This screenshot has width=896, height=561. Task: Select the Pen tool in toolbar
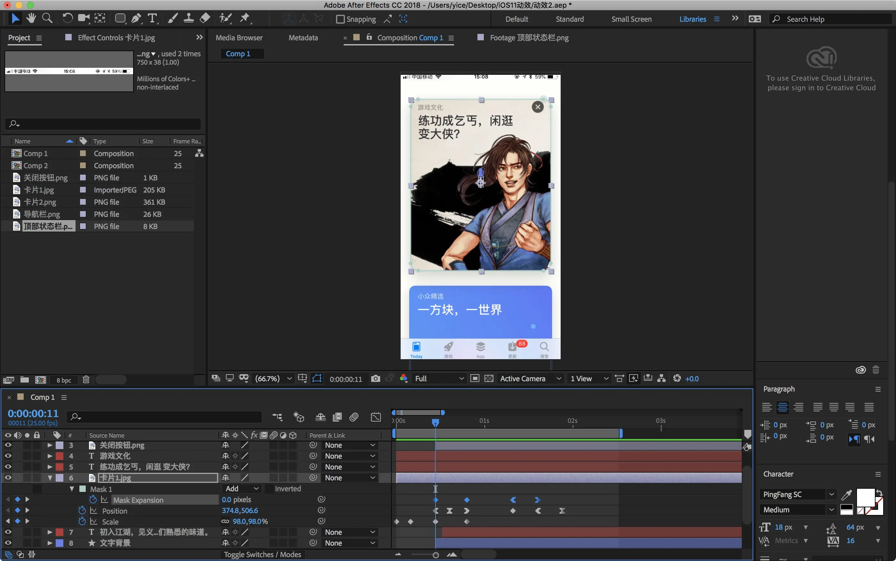pos(136,18)
